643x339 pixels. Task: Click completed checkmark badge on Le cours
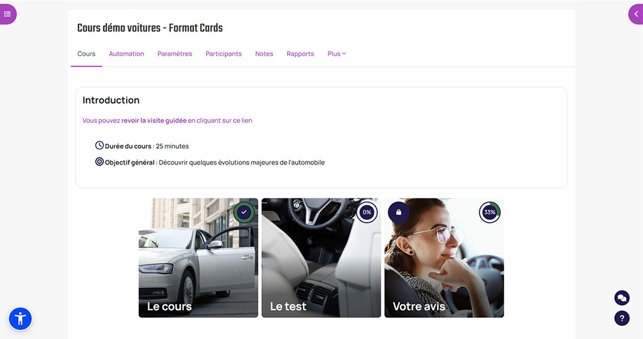(x=244, y=212)
